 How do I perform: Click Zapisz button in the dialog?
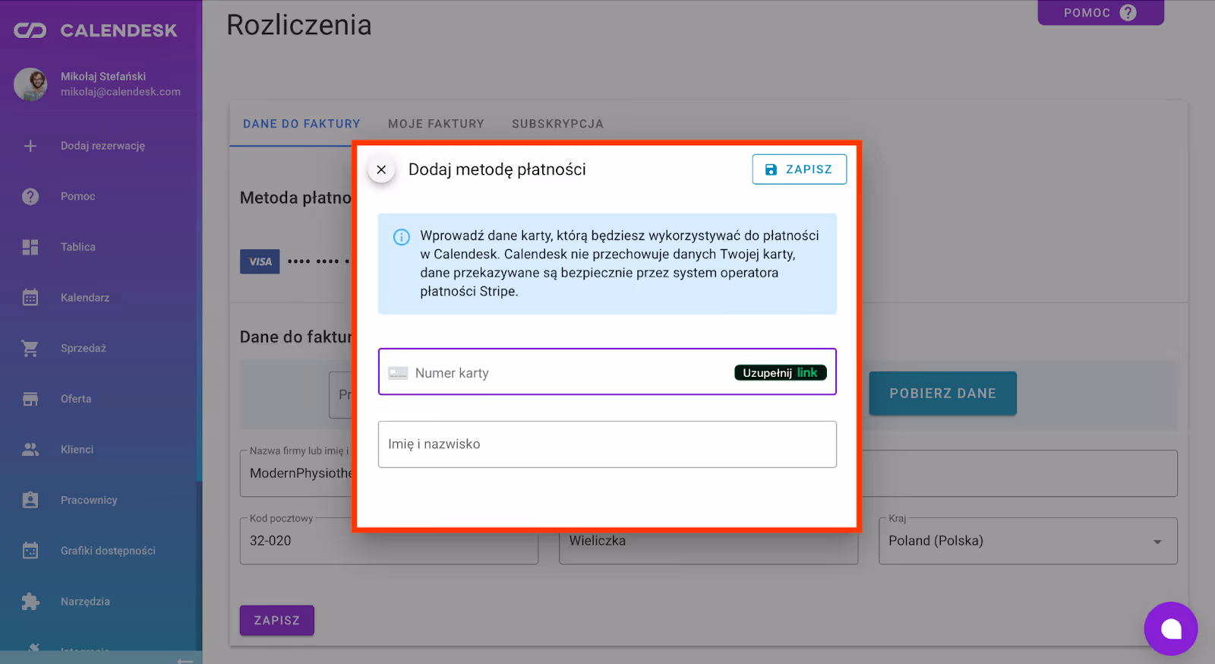[799, 169]
